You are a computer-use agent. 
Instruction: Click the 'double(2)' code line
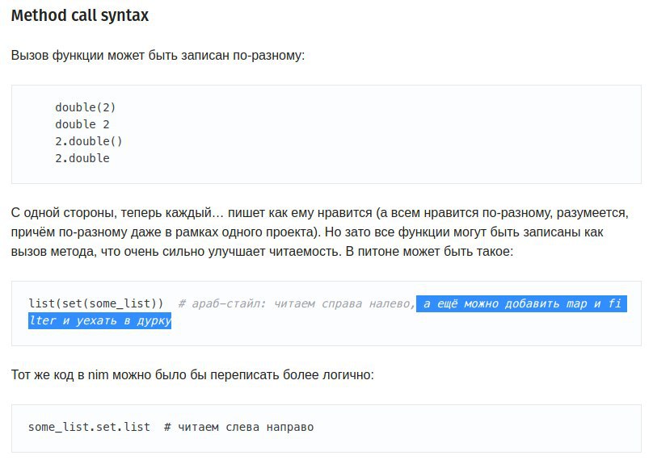point(86,107)
